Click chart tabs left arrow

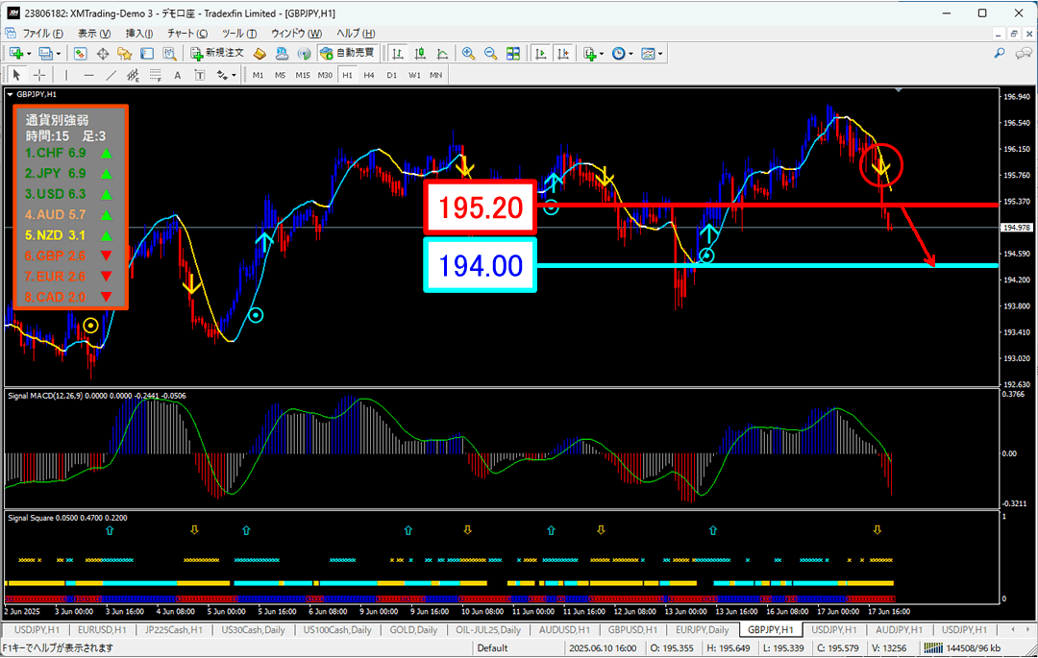(x=1012, y=629)
